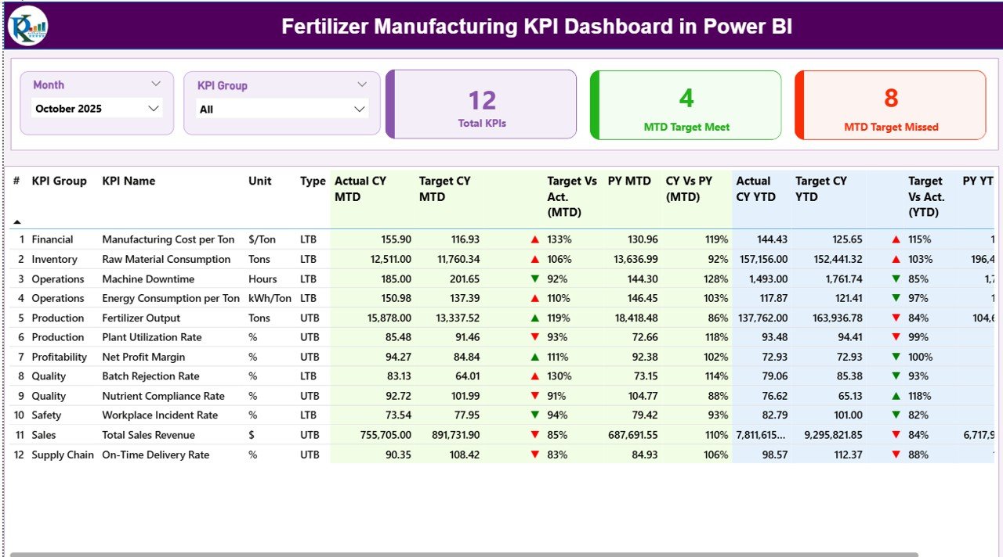Click the red down triangle for Total Sales Revenue 85%
The height and width of the screenshot is (557, 1003).
pos(536,435)
